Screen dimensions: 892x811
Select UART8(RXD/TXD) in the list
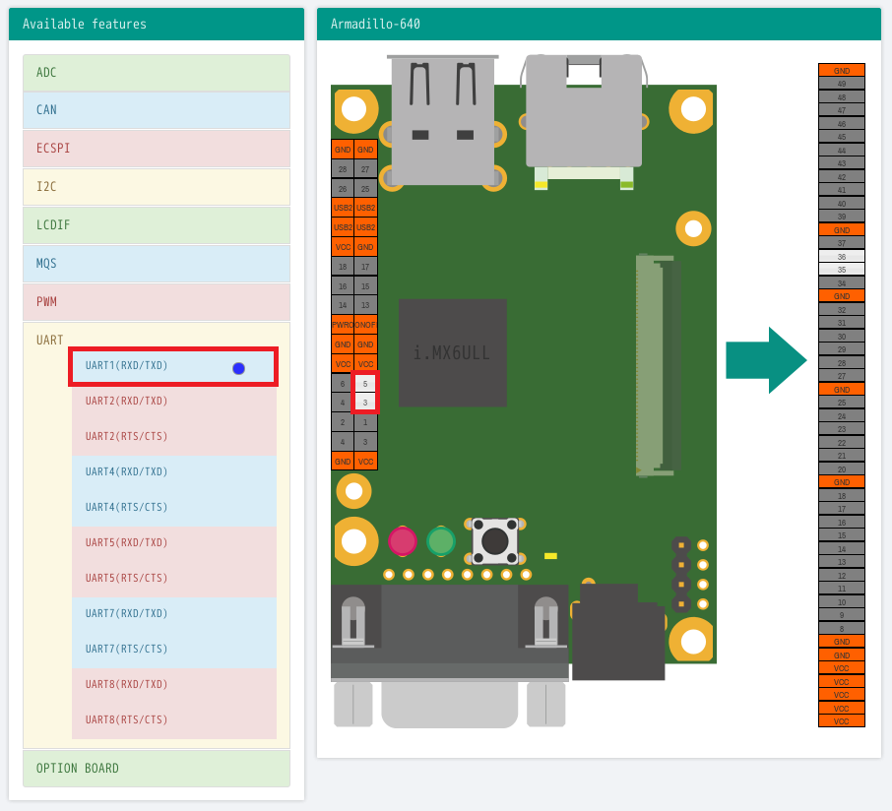[126, 684]
